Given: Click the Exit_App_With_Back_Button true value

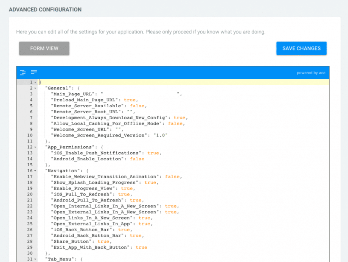Looking at the screenshot, I should click(x=141, y=247).
